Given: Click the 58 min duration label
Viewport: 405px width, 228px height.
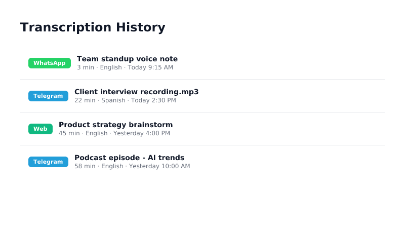Looking at the screenshot, I should (x=85, y=166).
